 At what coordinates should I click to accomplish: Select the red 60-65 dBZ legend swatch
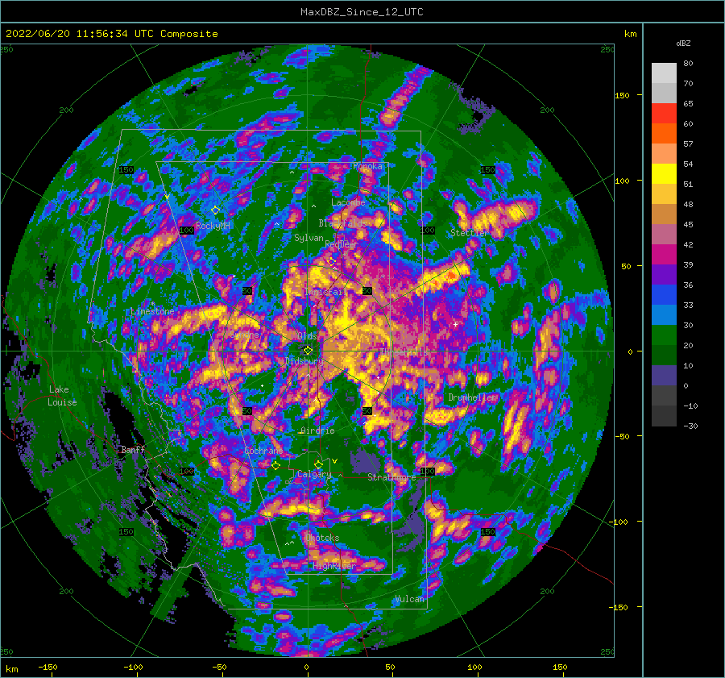click(x=664, y=114)
